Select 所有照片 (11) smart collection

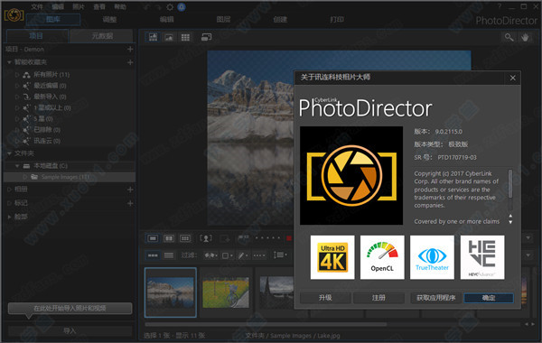pyautogui.click(x=51, y=75)
